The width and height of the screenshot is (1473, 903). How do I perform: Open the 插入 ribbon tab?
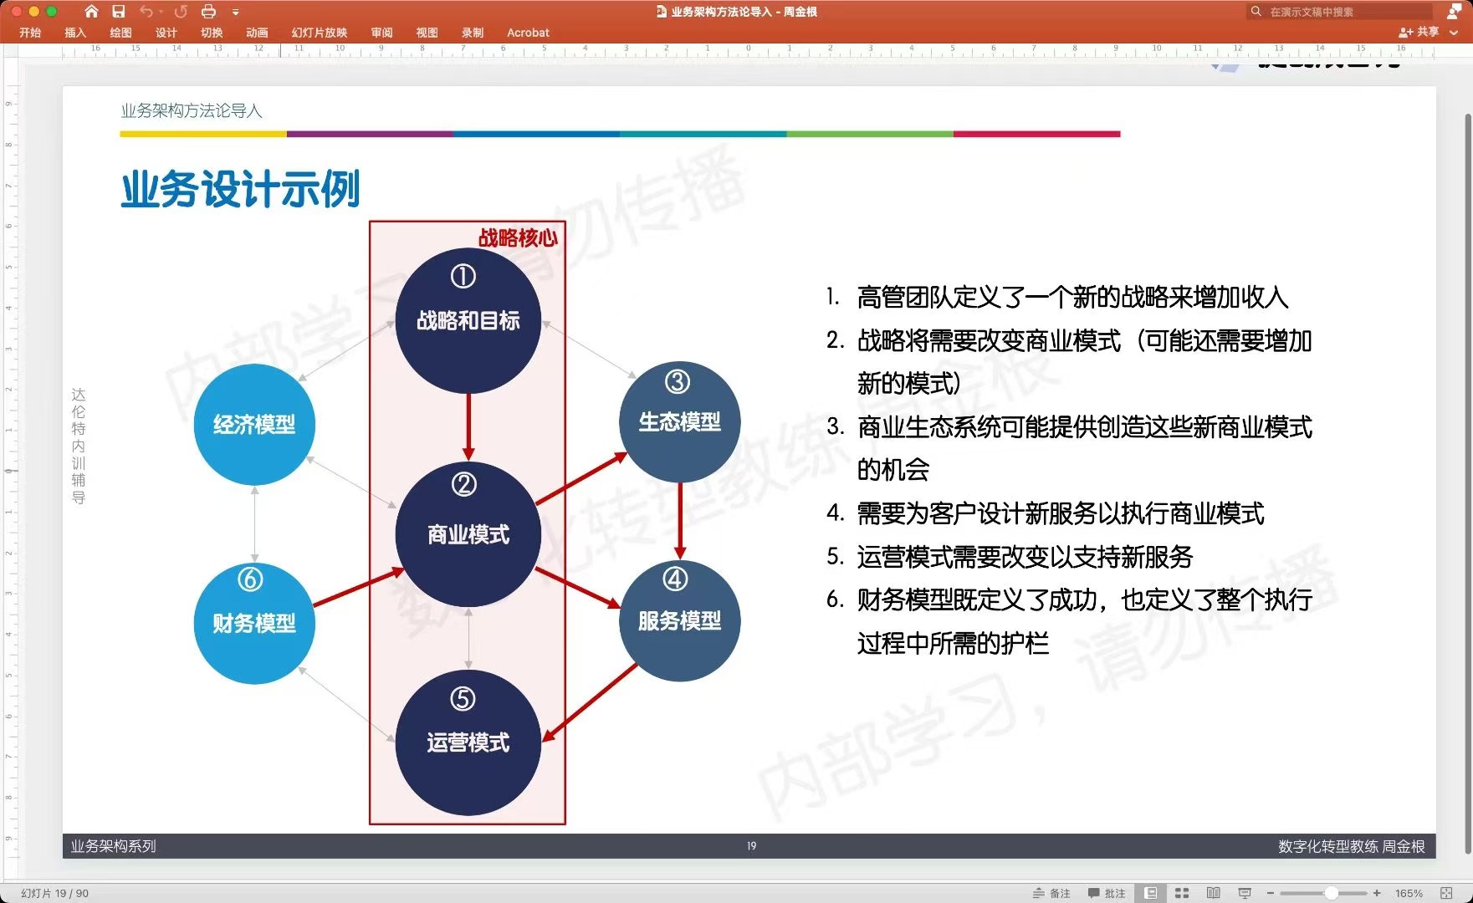pos(75,33)
